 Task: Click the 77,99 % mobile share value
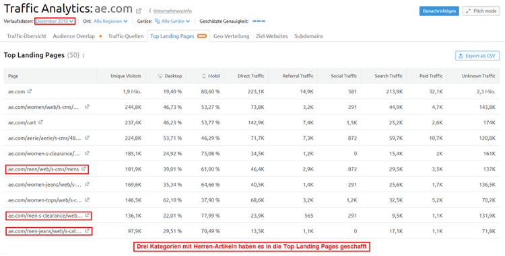point(210,215)
